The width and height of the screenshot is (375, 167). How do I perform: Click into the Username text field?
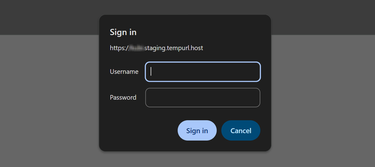[203, 72]
